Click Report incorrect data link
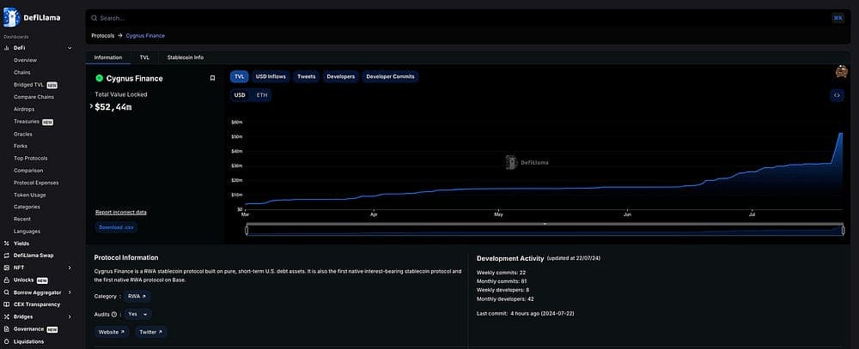Image resolution: width=859 pixels, height=349 pixels. pyautogui.click(x=120, y=213)
